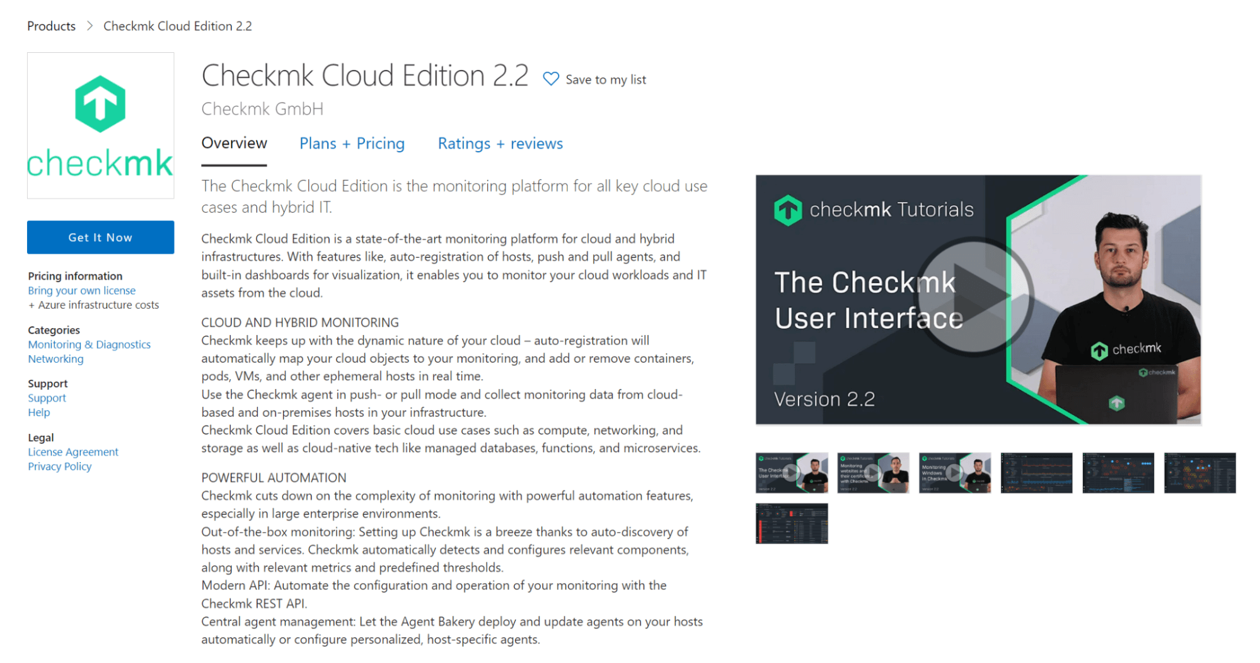
Task: Click the Pricing information heading
Action: coord(75,276)
